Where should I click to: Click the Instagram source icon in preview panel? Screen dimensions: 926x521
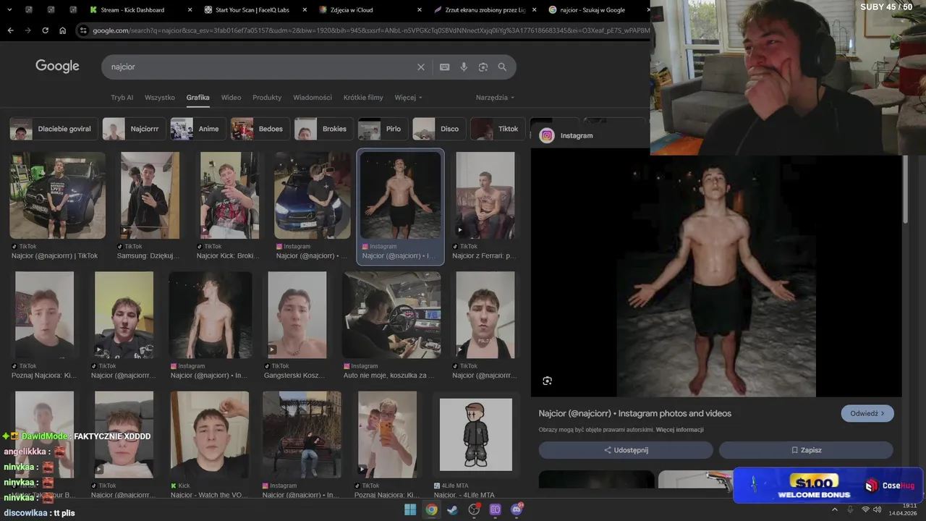coord(547,135)
